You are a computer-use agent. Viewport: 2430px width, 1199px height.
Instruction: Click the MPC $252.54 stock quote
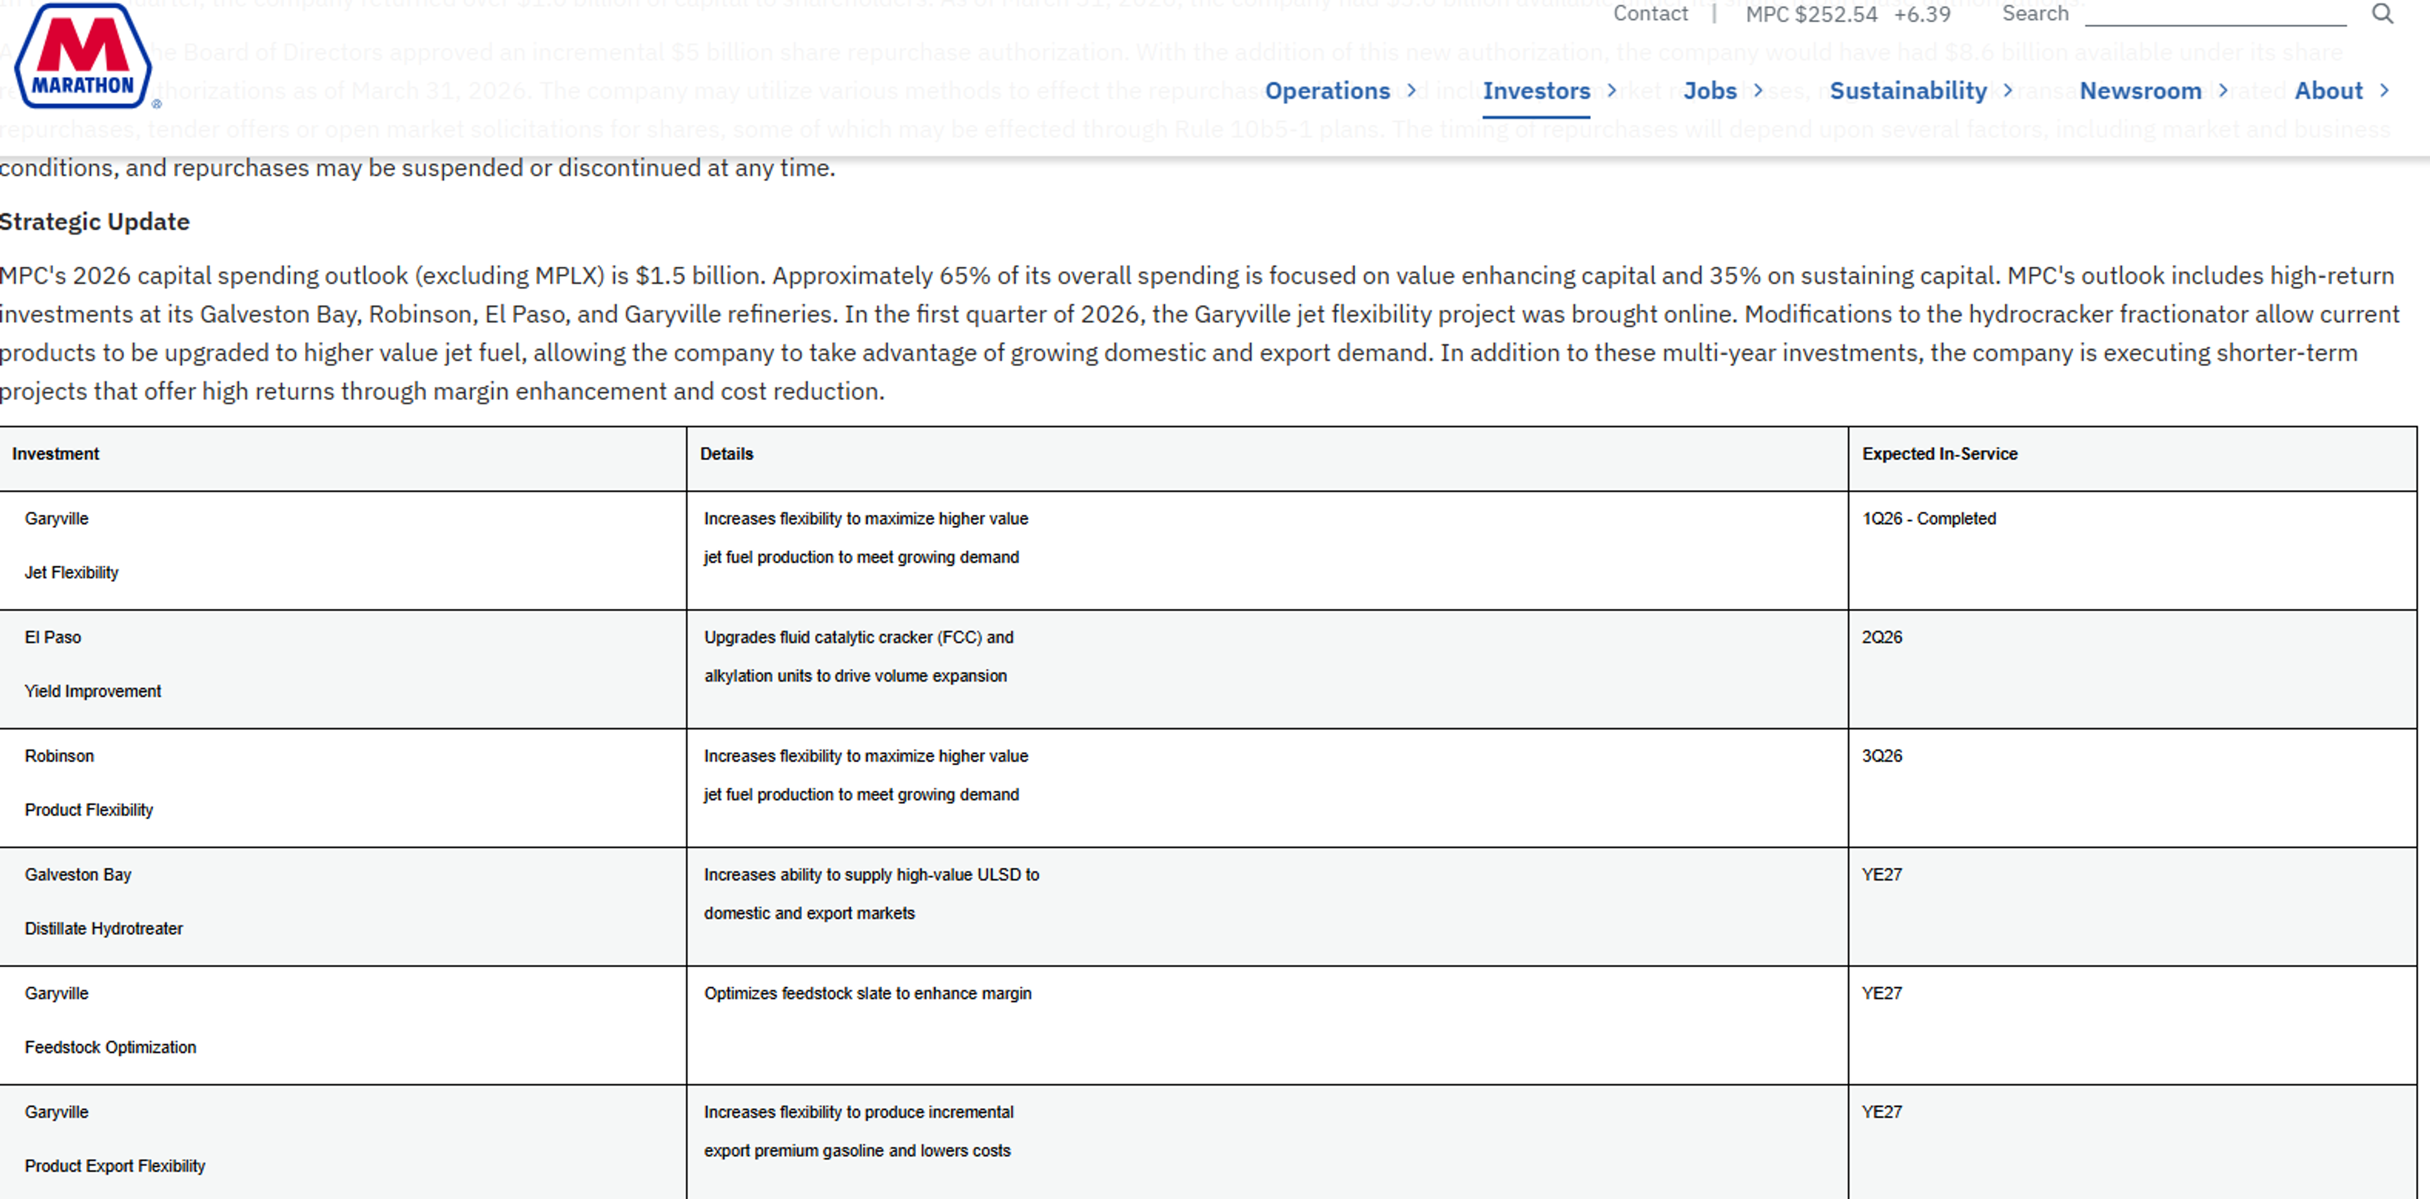1812,14
